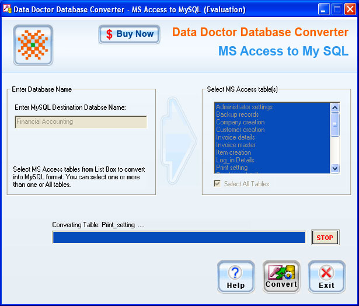This screenshot has height=306, width=359.
Task: Click the table list scrollbar thumb
Action: click(x=334, y=124)
